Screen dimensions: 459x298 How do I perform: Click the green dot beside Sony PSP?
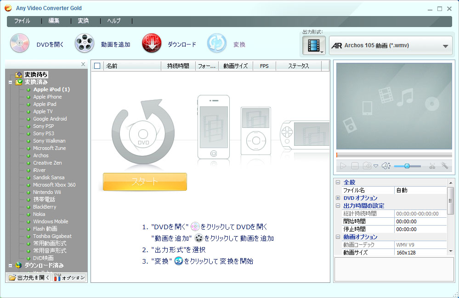[x=28, y=127]
